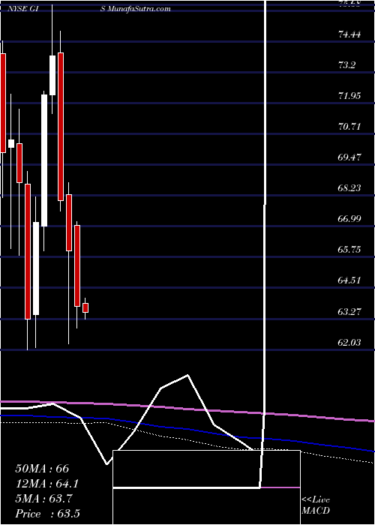
Task: Click the 64.51 price axis label
Action: (x=349, y=280)
